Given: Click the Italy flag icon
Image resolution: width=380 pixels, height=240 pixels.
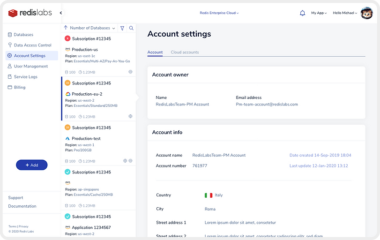Looking at the screenshot, I should pyautogui.click(x=209, y=195).
